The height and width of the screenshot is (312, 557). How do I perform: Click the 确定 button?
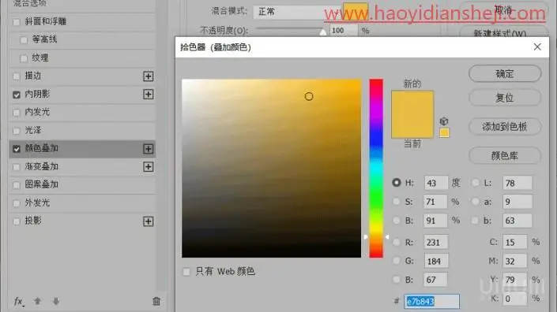point(505,73)
